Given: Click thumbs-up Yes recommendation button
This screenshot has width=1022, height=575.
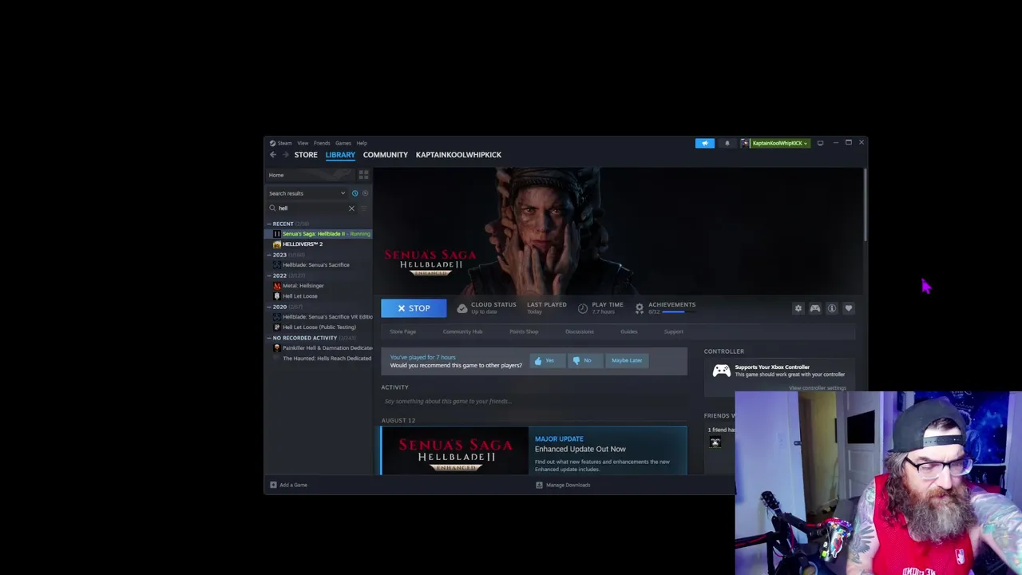Looking at the screenshot, I should point(546,360).
